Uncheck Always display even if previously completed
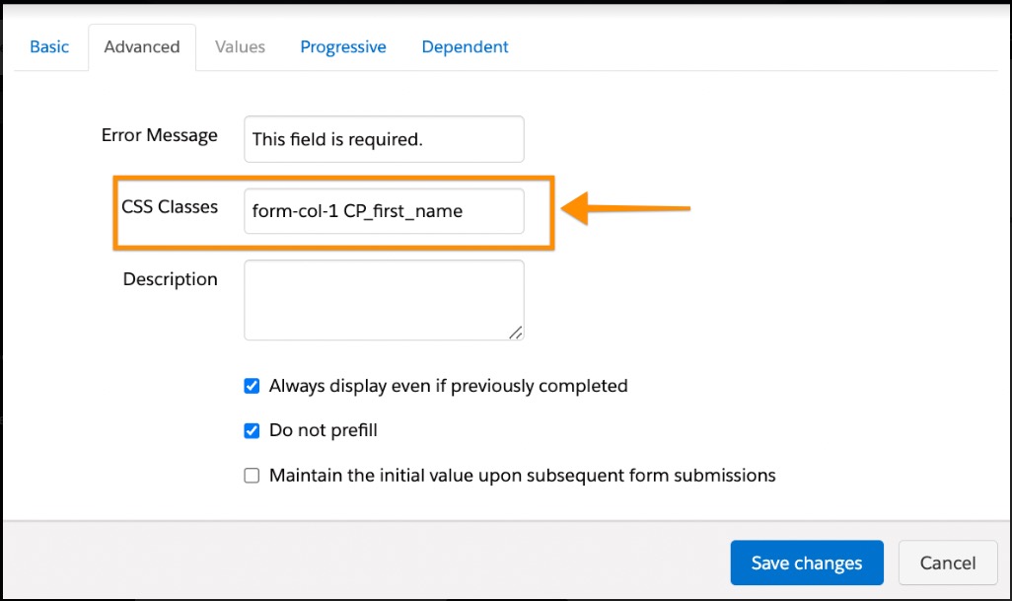 pyautogui.click(x=252, y=386)
